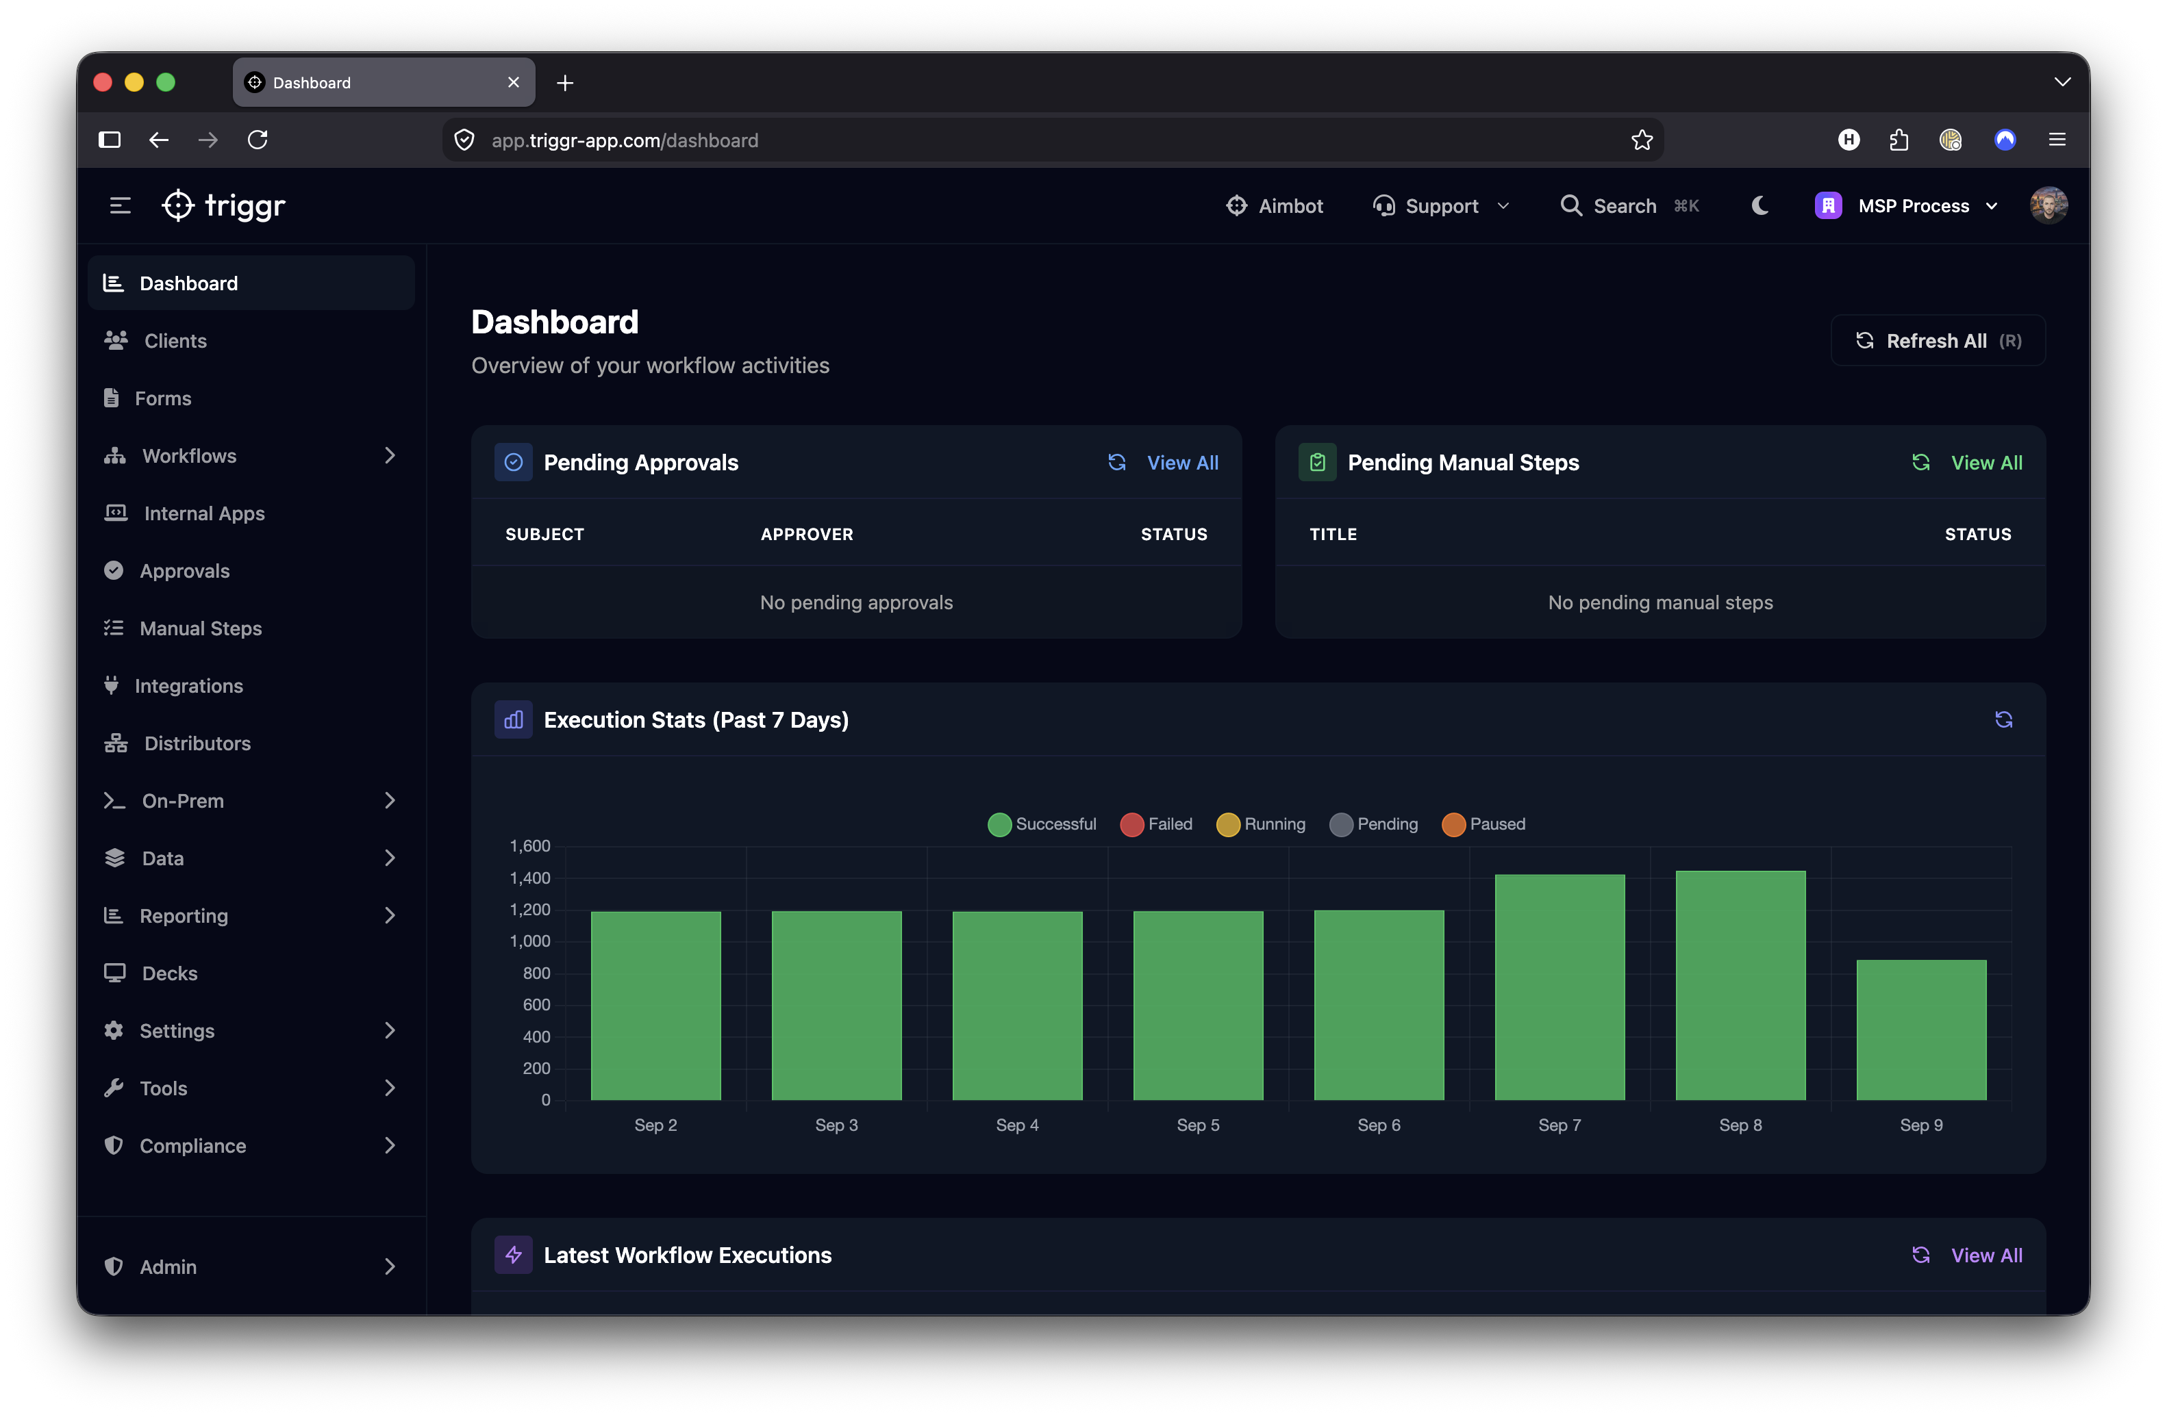Screen dimensions: 2167x1417
Task: Toggle browser sidebar panel icon
Action: 110,139
